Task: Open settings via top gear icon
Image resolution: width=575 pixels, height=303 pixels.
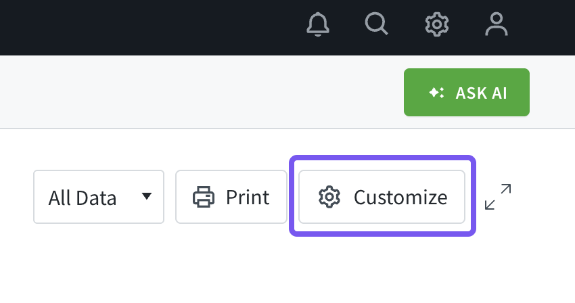Action: (437, 25)
